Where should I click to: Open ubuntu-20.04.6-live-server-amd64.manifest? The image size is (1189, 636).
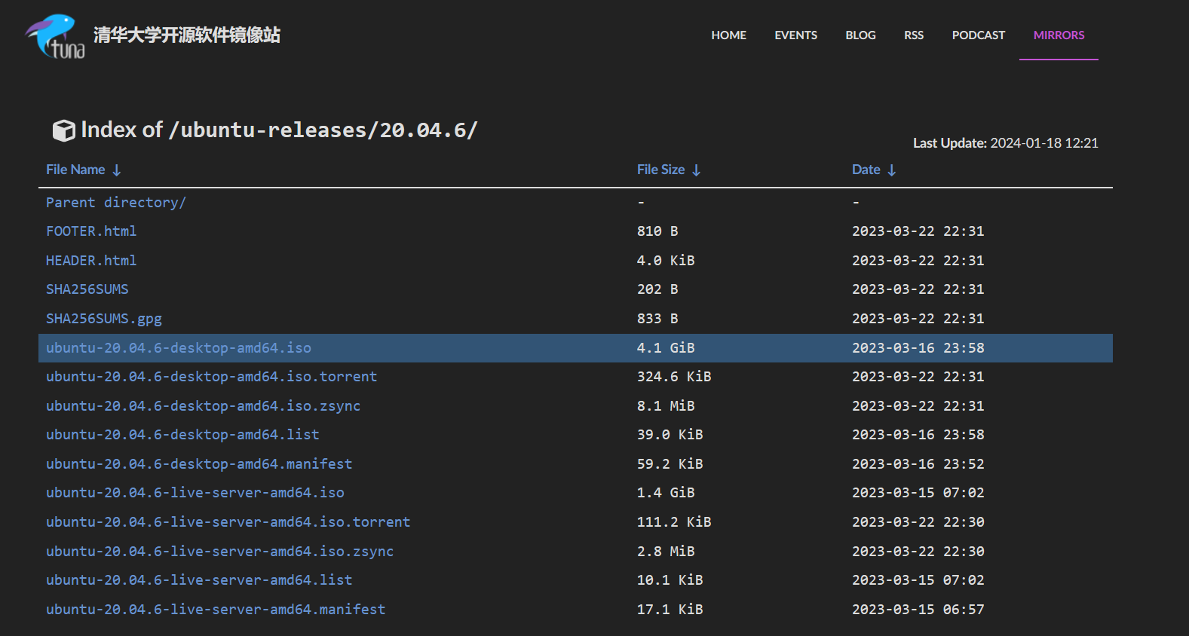pos(216,610)
